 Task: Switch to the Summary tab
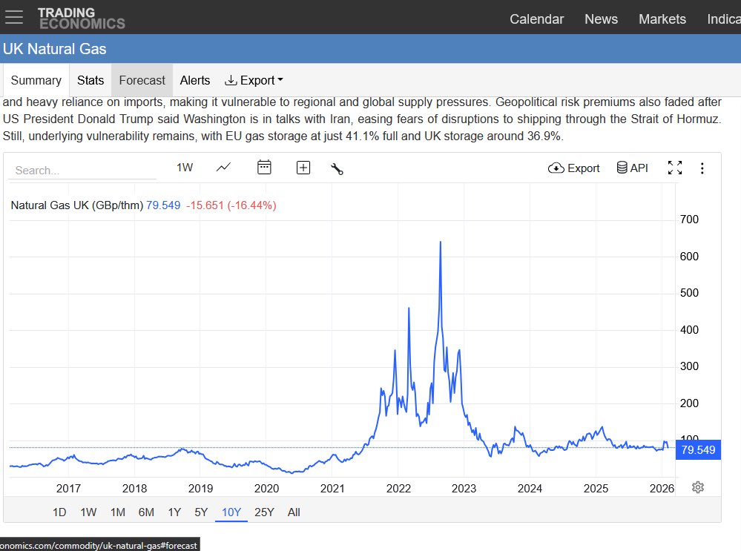(36, 80)
